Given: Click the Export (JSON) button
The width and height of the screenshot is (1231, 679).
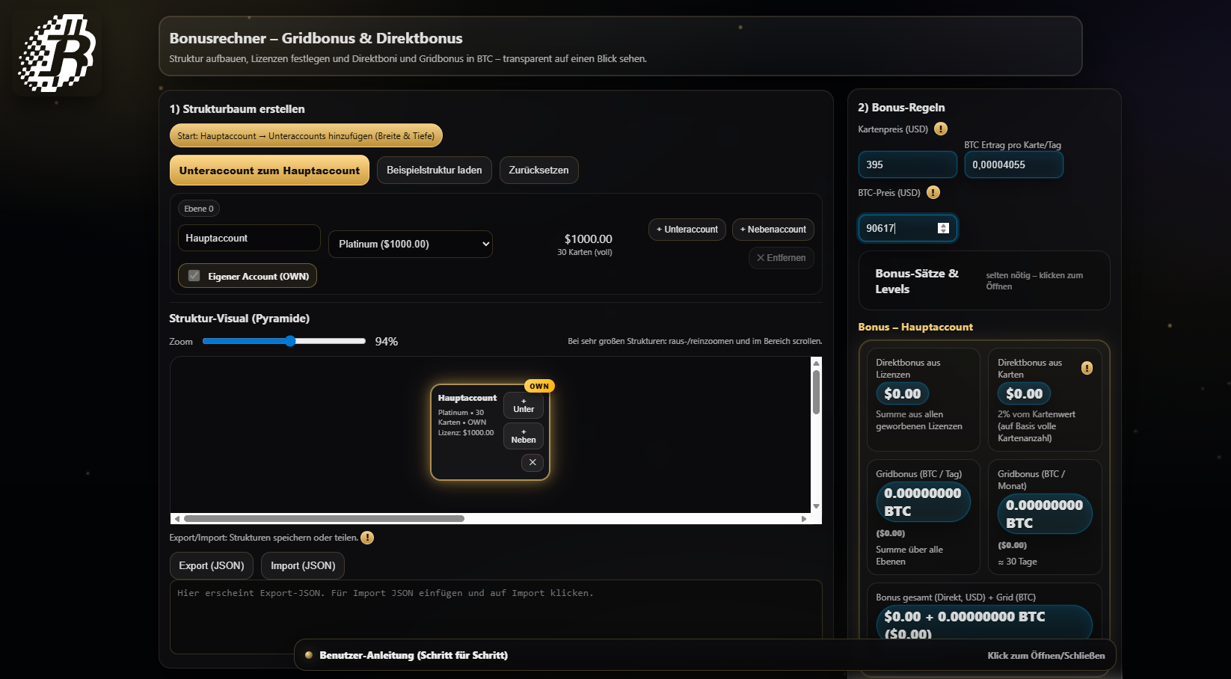Looking at the screenshot, I should 212,566.
